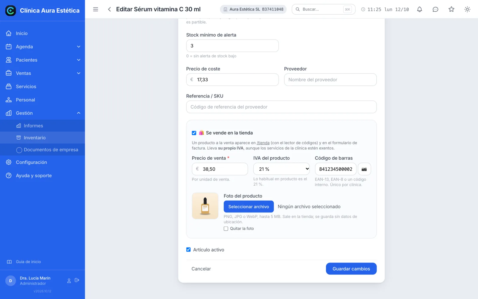Check the Quitar la foto box
Screen dimensions: 478x299
(226, 228)
